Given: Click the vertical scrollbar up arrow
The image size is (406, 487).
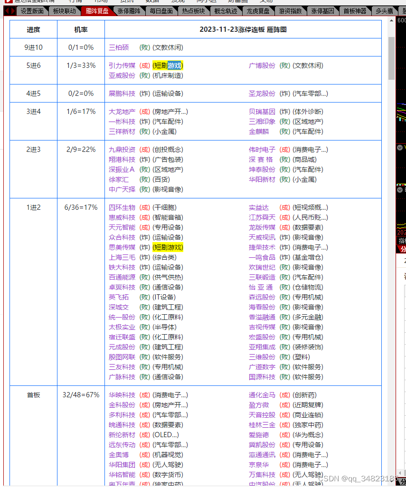Looking at the screenshot, I should click(391, 20).
